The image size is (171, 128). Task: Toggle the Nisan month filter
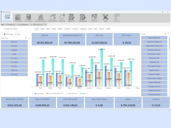click(54, 29)
